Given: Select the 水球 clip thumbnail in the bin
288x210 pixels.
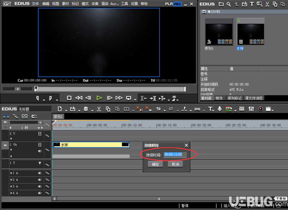Looking at the screenshot, I should [250, 32].
